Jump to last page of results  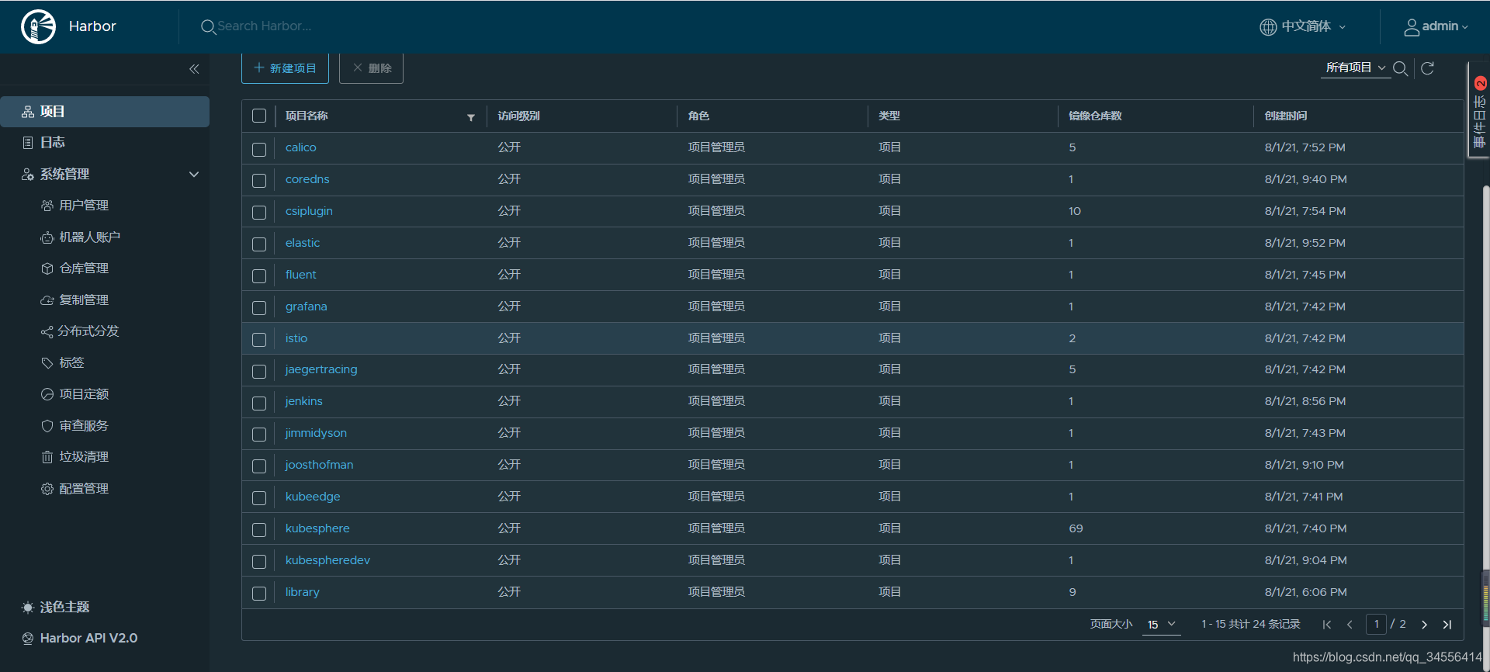pyautogui.click(x=1447, y=625)
